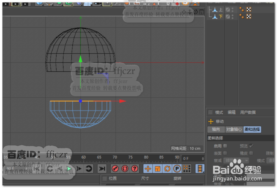Toggle the 表面 checkbox
Image resolution: width=277 pixels, height=188 pixels.
pyautogui.click(x=225, y=153)
